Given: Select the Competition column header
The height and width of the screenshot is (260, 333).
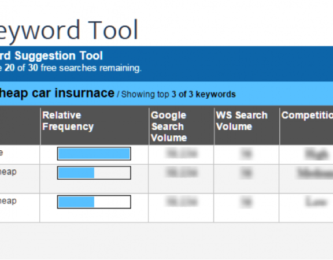Looking at the screenshot, I should point(307,116).
